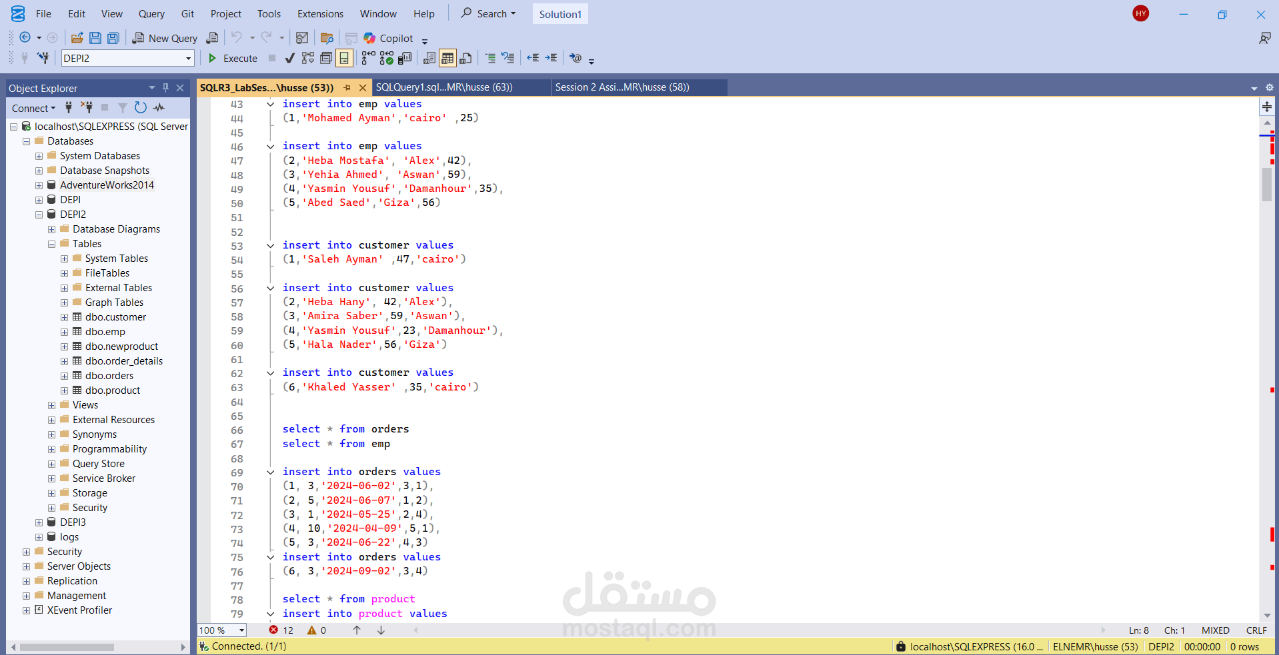Click the Undo icon in the toolbar

coord(237,37)
